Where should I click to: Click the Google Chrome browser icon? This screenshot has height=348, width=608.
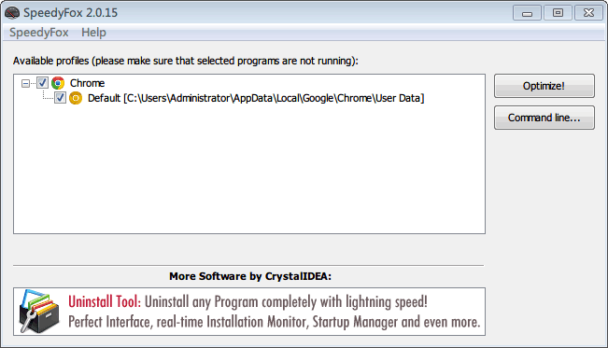coord(58,83)
